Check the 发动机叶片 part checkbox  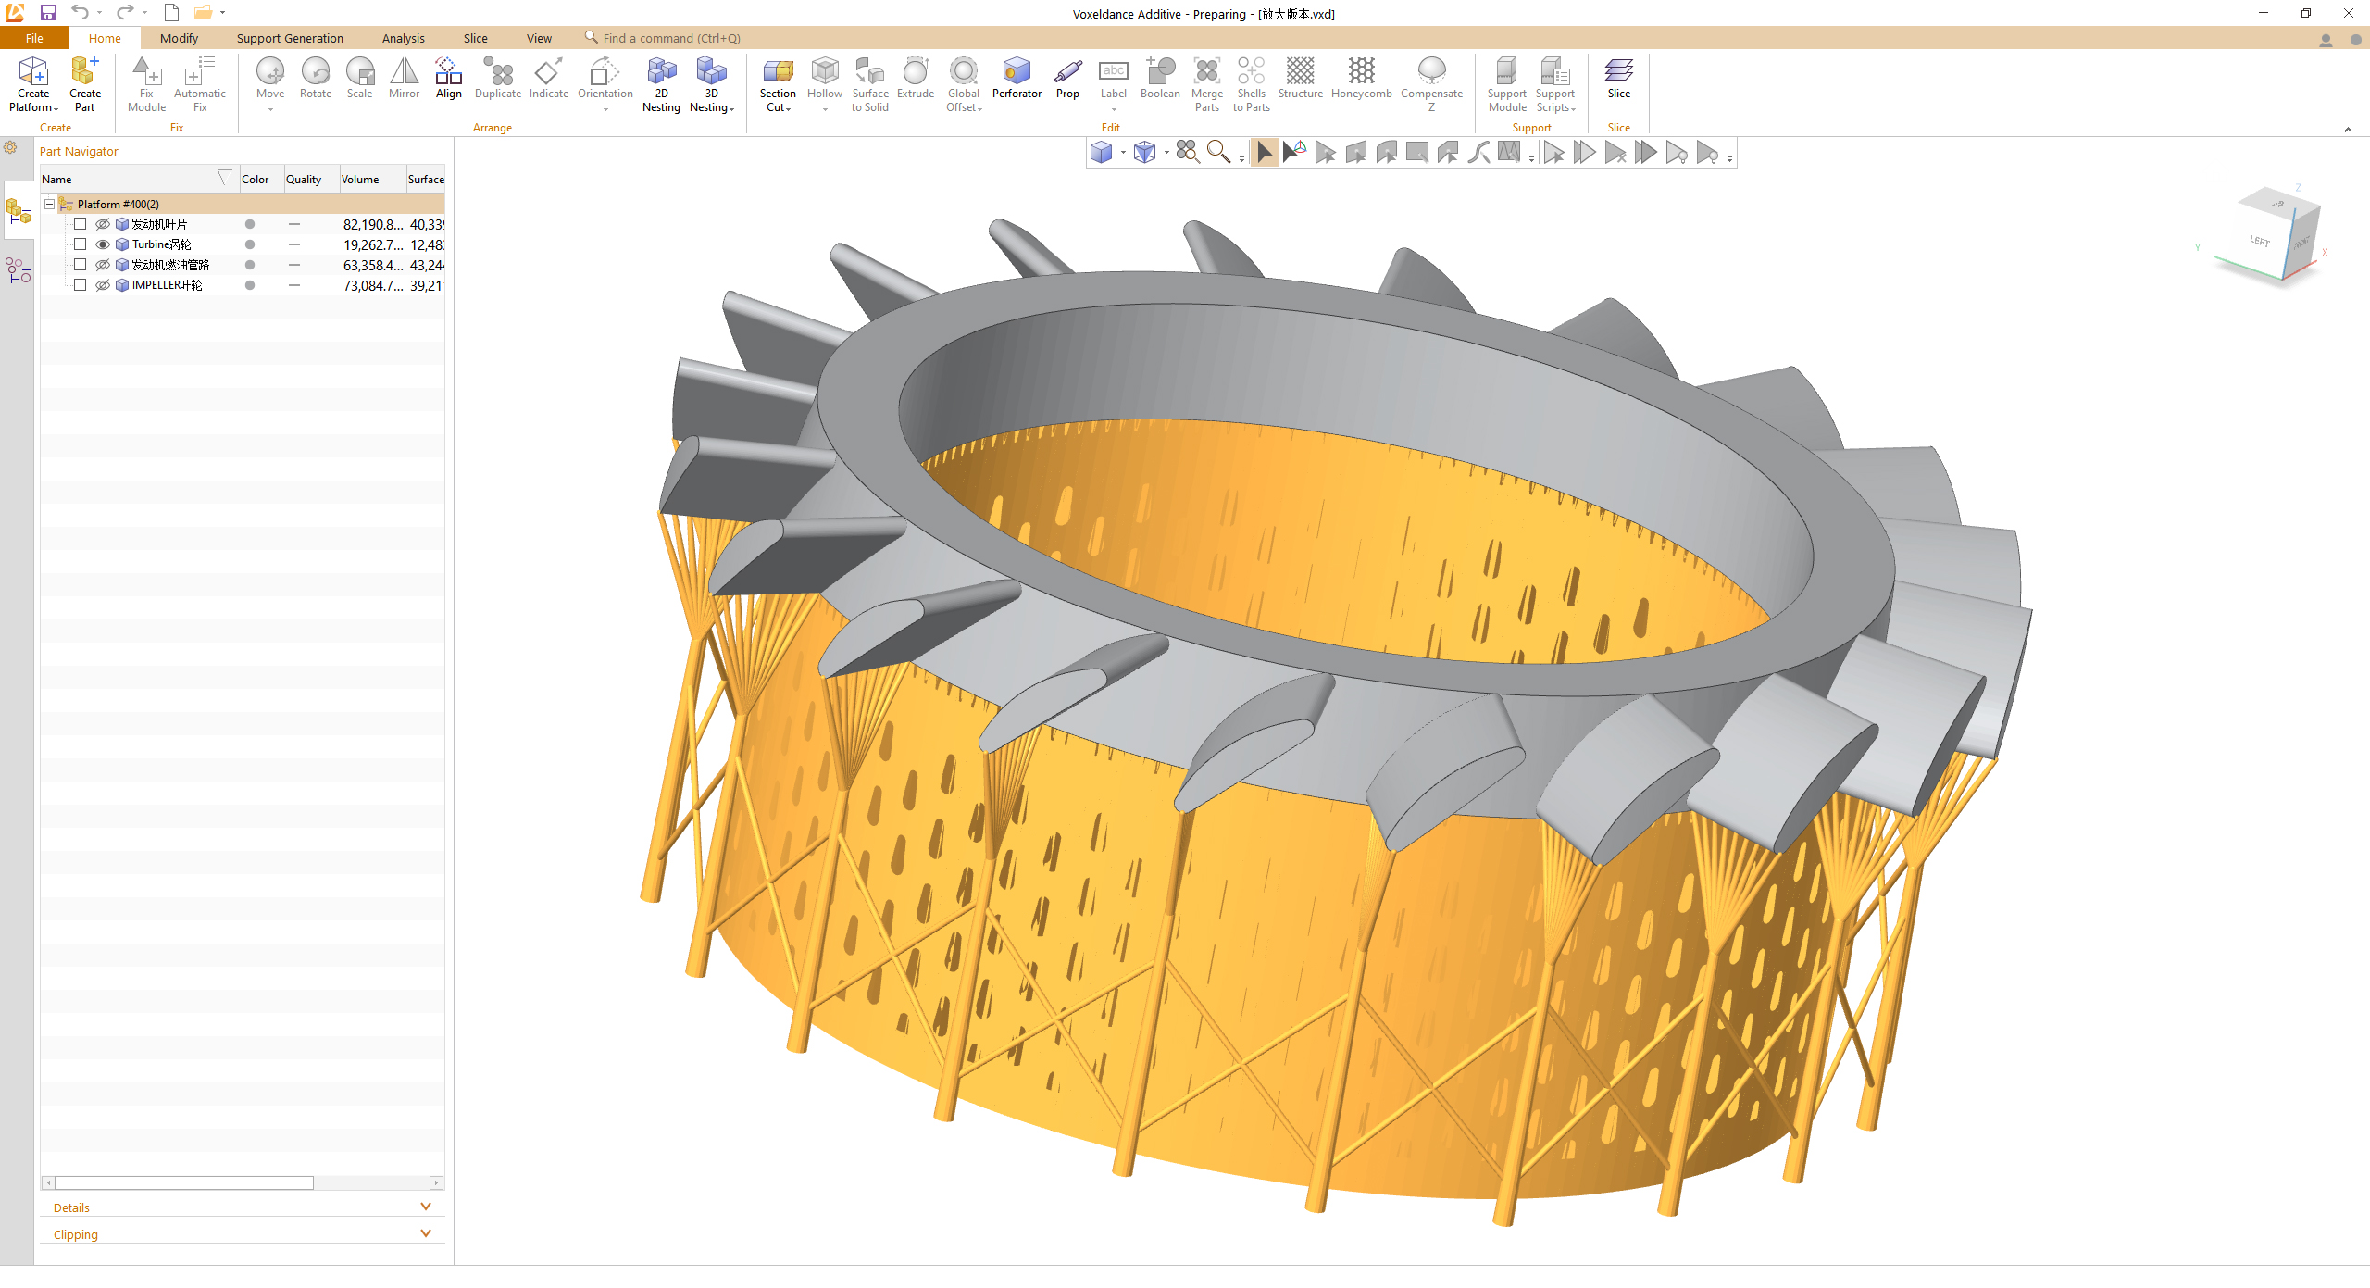[81, 224]
